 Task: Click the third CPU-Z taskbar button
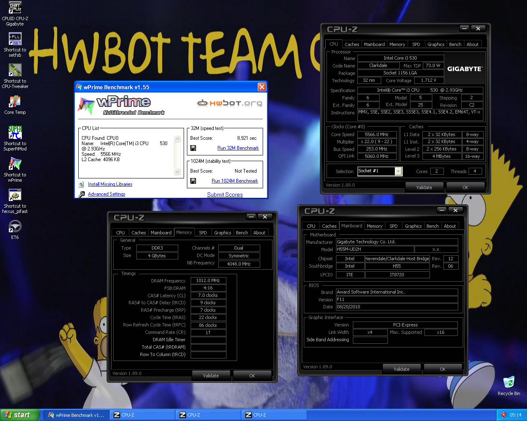click(x=274, y=415)
